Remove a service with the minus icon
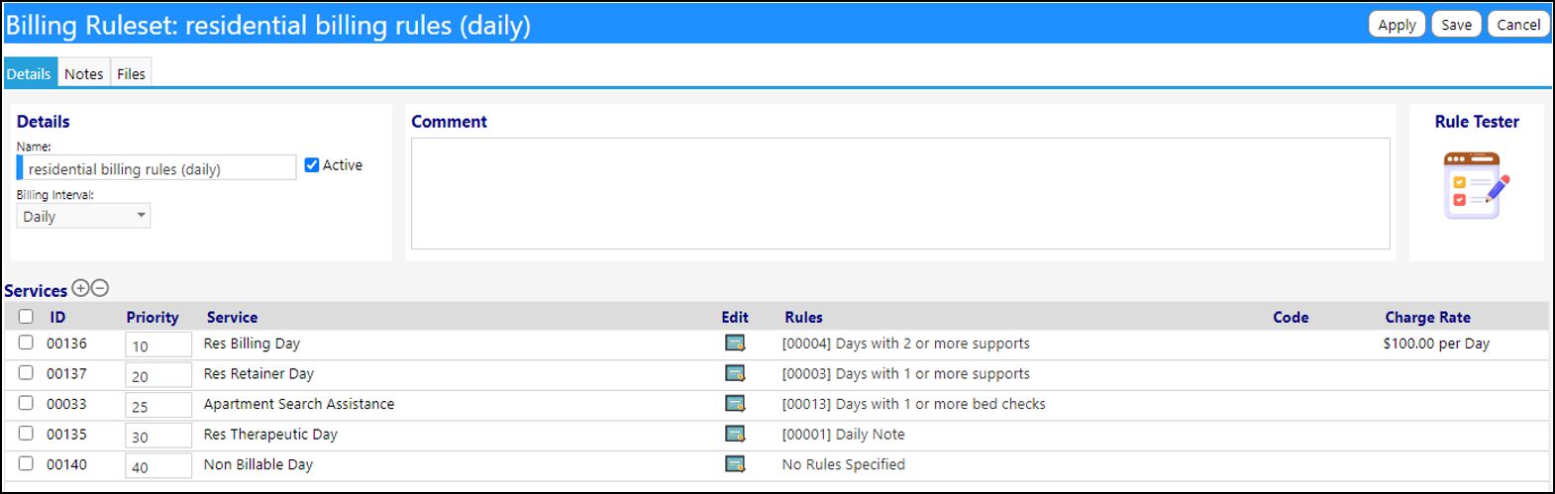This screenshot has width=1555, height=494. tap(100, 288)
